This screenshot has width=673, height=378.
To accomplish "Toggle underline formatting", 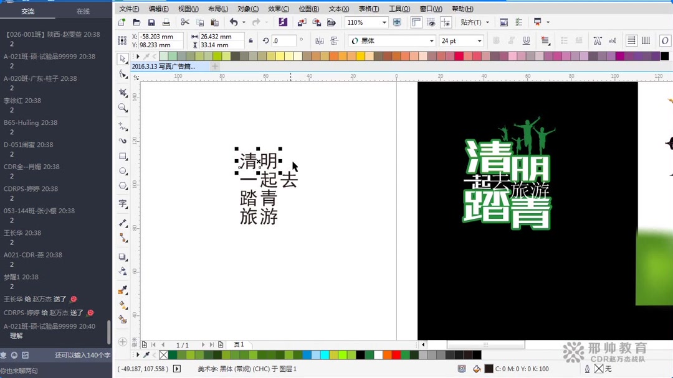I will click(527, 40).
